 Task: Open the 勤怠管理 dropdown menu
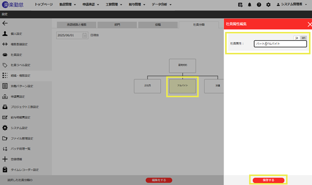[68, 4]
